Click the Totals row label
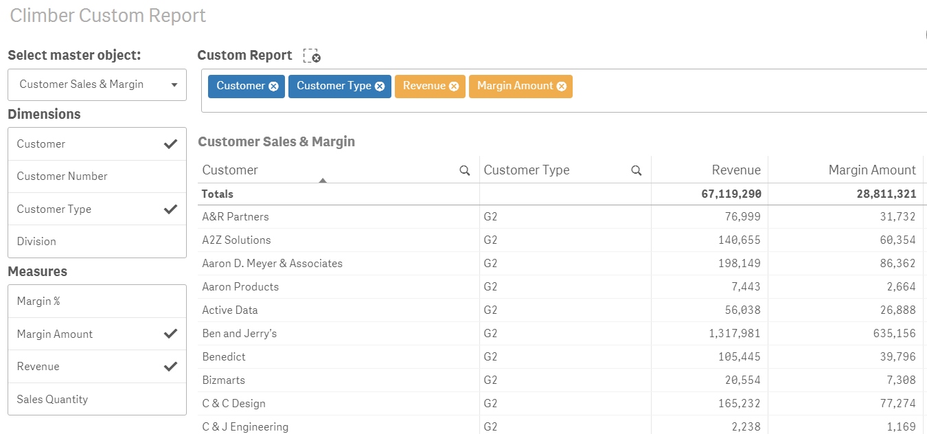Screen dimensions: 927x434 point(218,194)
